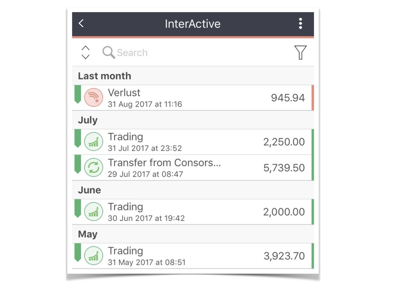Select the June section header
The width and height of the screenshot is (394, 293).
(x=89, y=190)
